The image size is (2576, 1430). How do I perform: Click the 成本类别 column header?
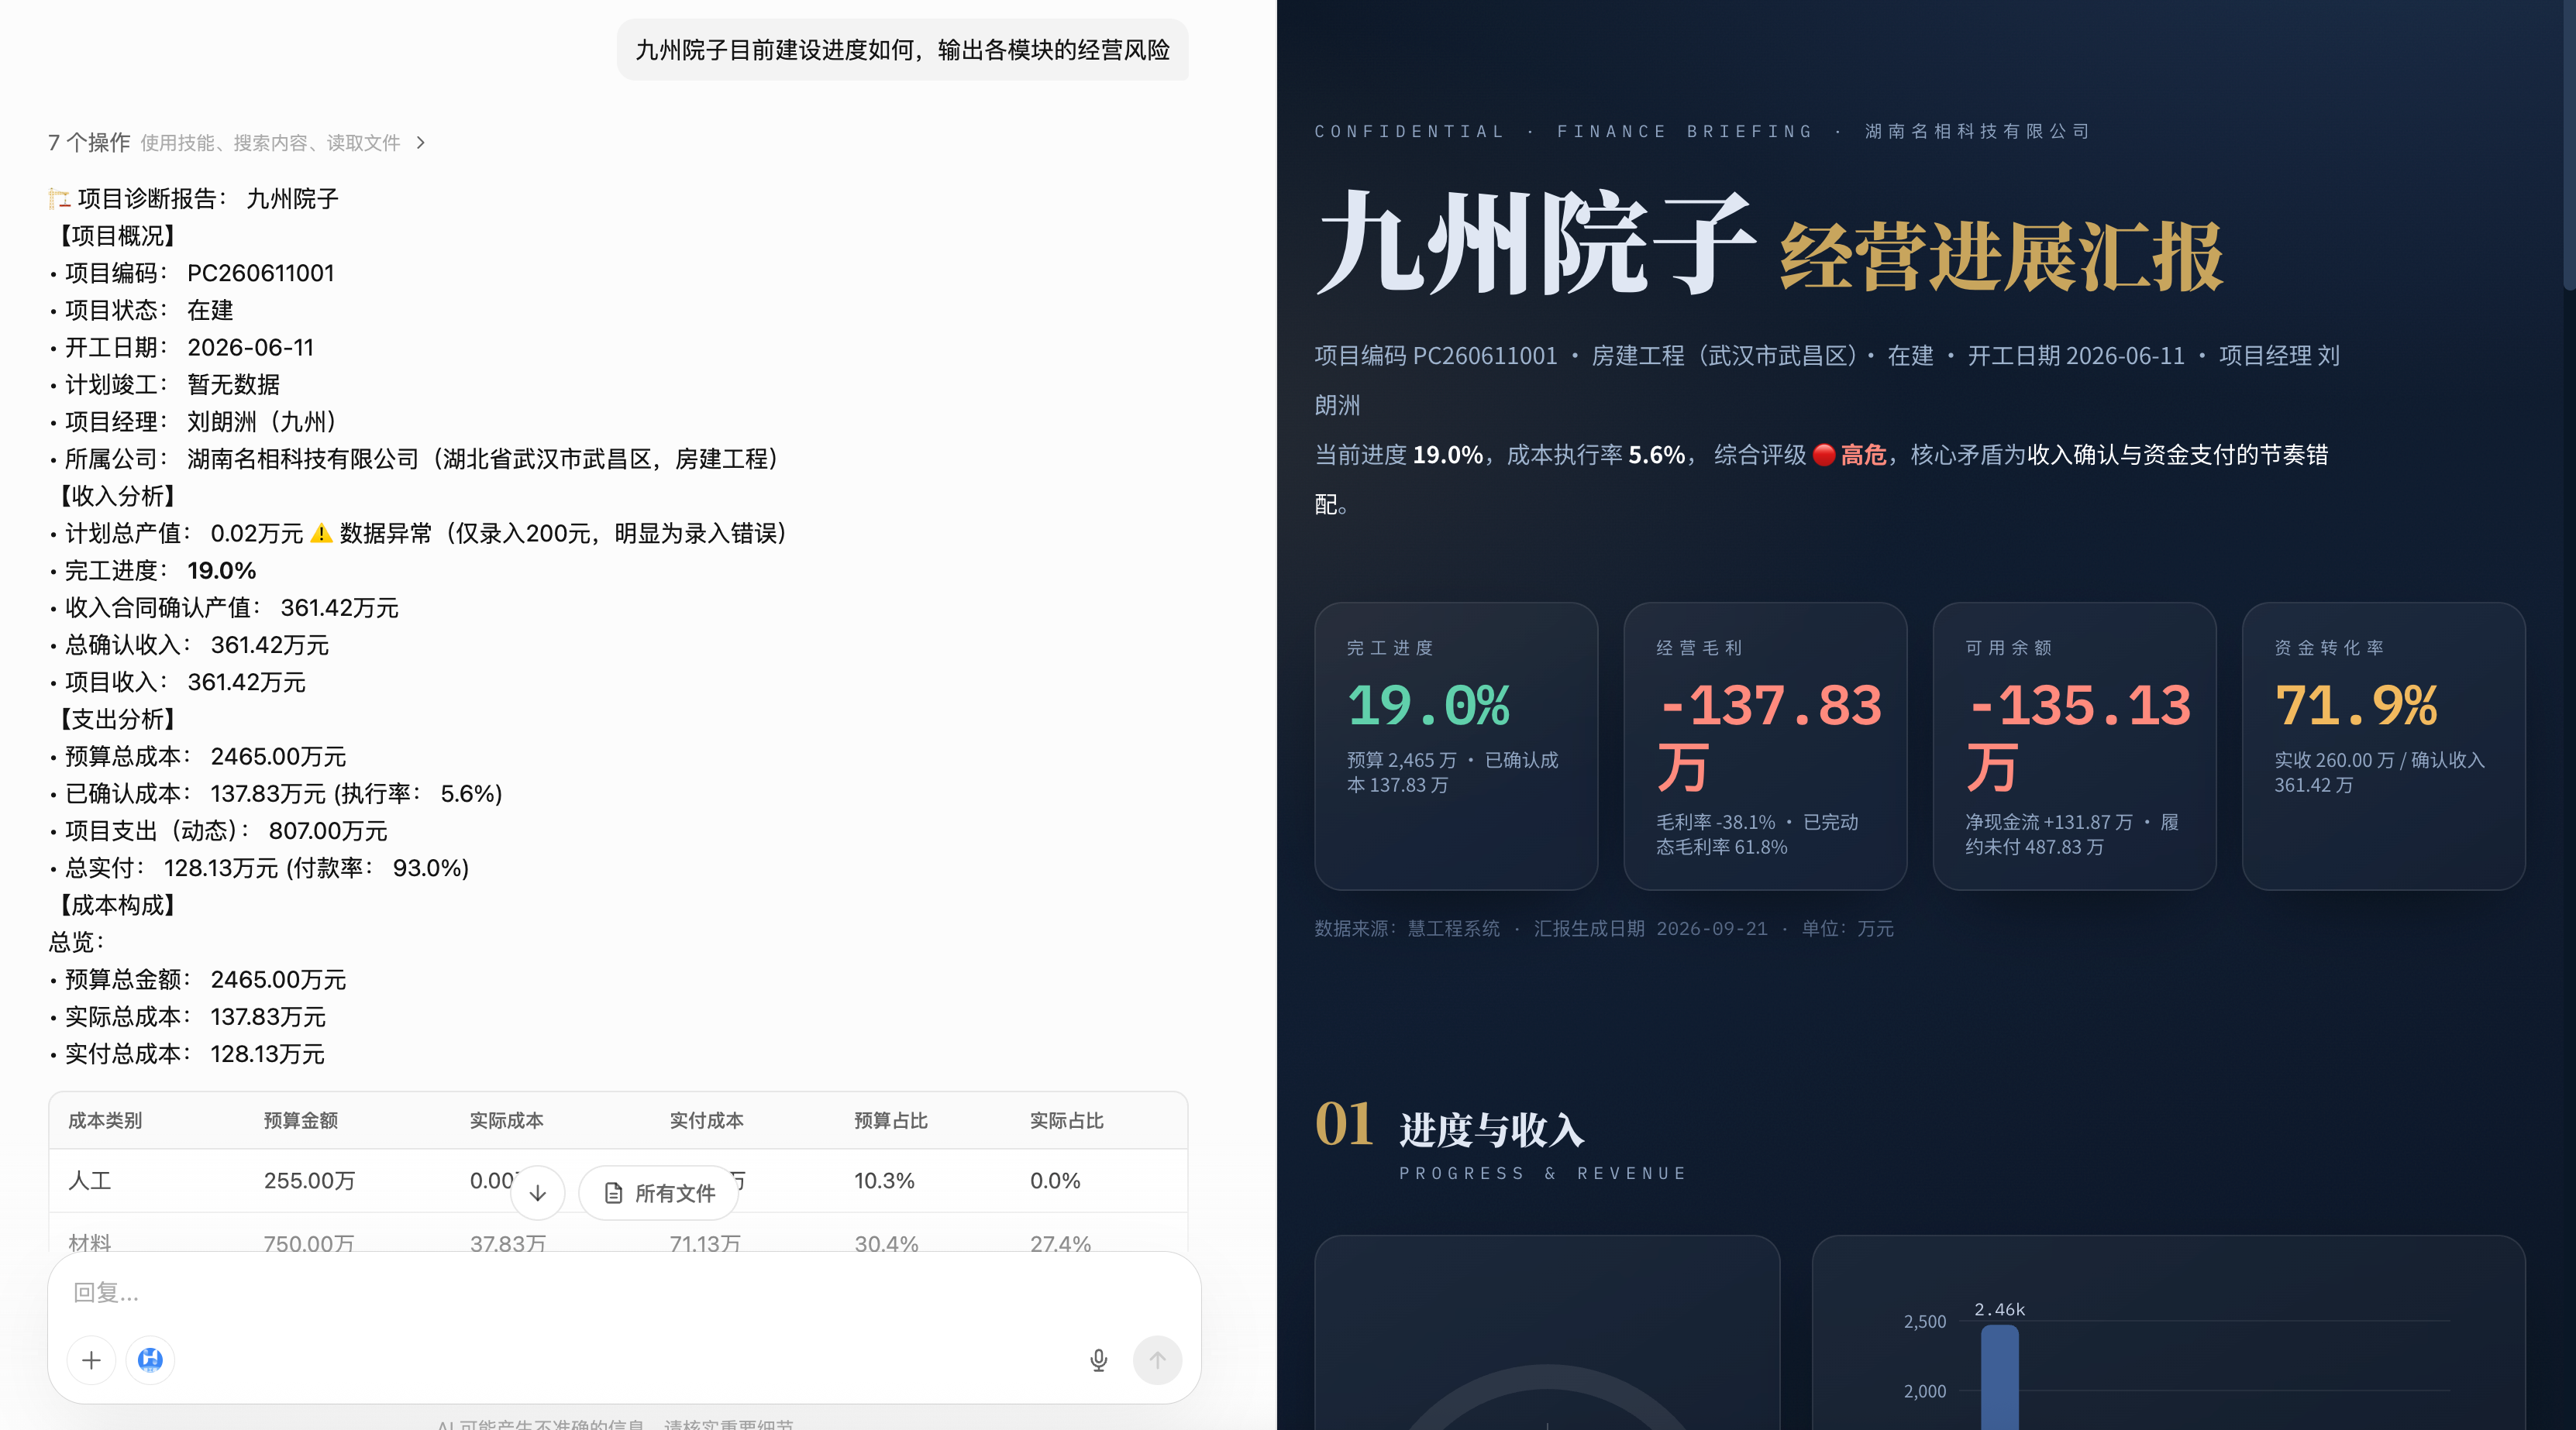coord(105,1120)
